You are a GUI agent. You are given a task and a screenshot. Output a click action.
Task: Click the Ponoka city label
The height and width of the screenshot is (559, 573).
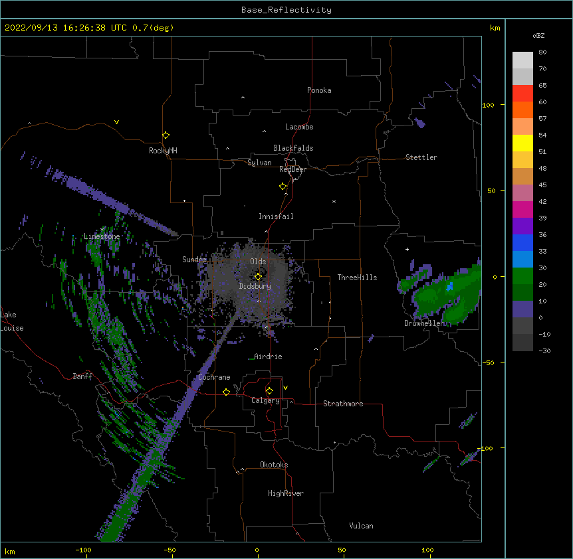coord(319,90)
